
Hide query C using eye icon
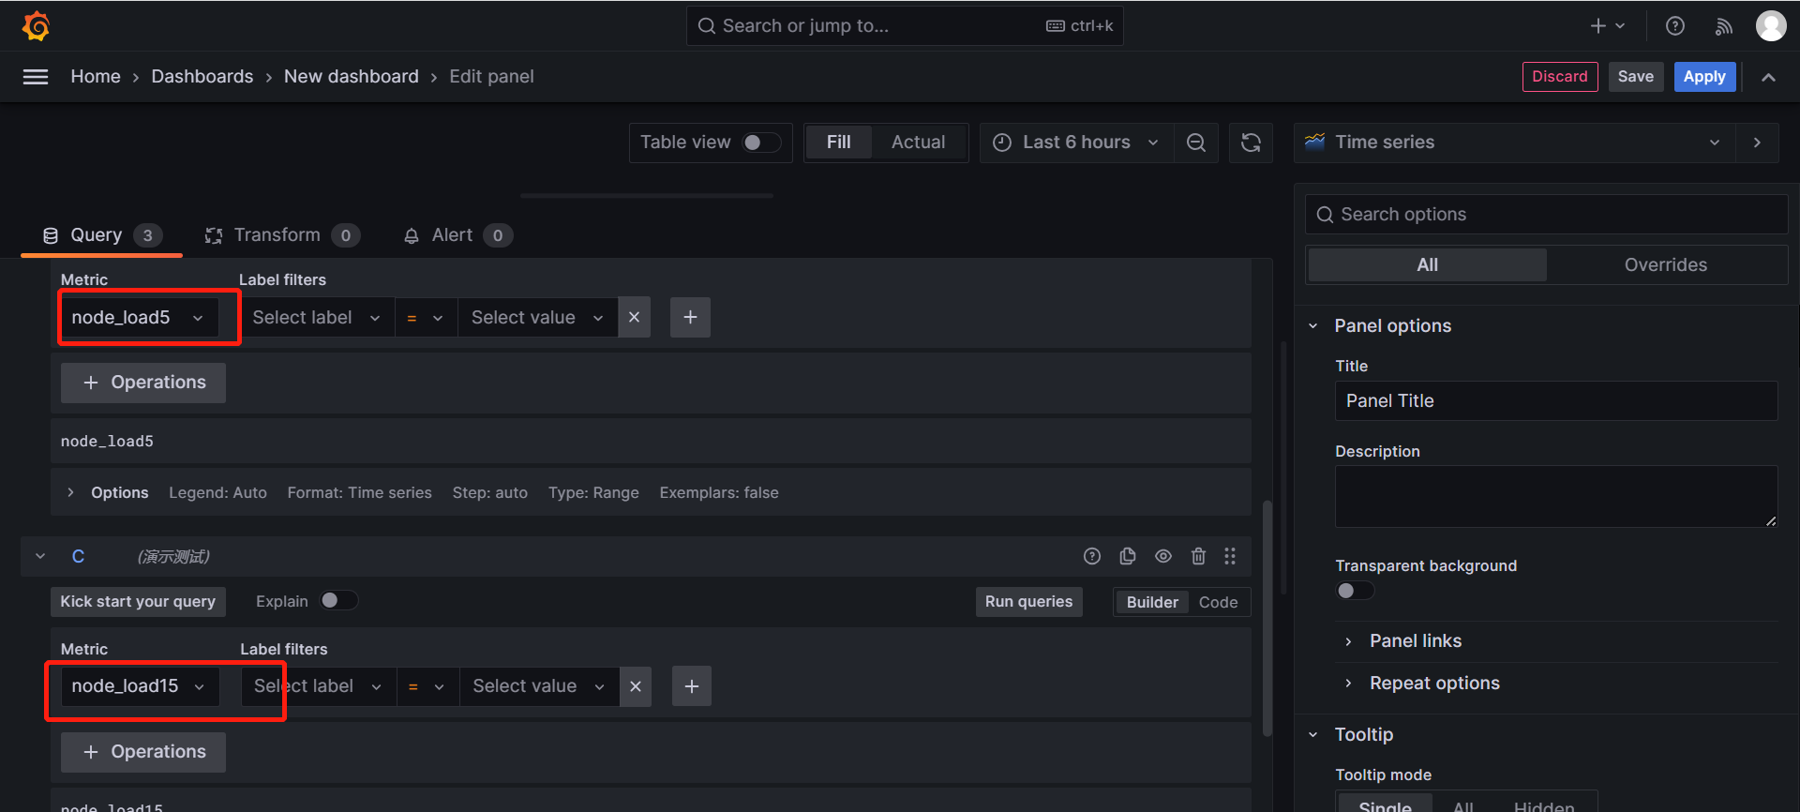tap(1163, 556)
